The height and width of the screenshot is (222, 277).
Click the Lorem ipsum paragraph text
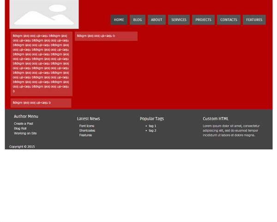(x=231, y=130)
